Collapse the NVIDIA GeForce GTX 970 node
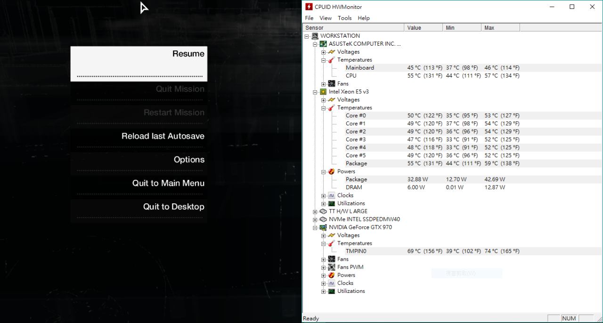 [x=316, y=228]
